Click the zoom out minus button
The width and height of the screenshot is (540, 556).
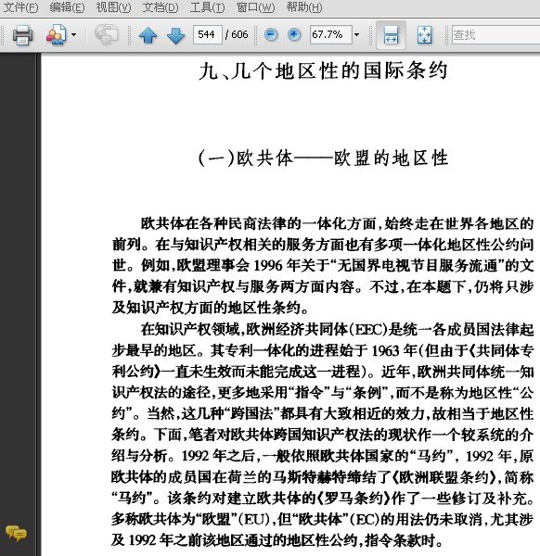pyautogui.click(x=271, y=34)
